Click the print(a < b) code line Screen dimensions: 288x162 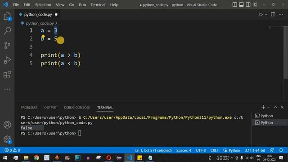point(61,63)
